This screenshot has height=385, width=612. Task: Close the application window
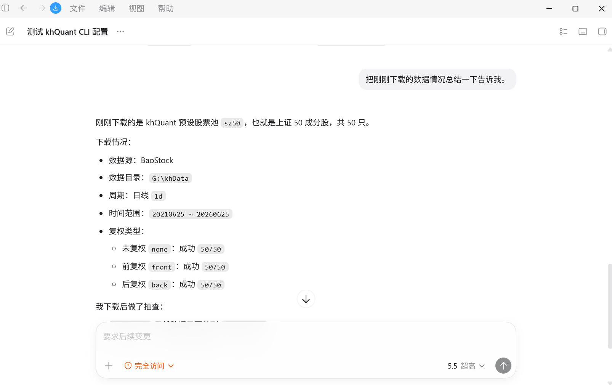602,8
